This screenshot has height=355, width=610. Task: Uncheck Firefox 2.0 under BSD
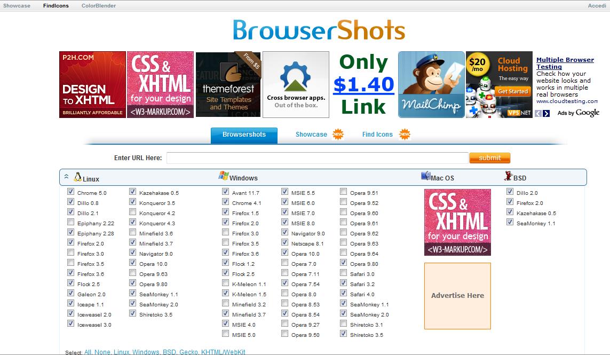pos(510,202)
